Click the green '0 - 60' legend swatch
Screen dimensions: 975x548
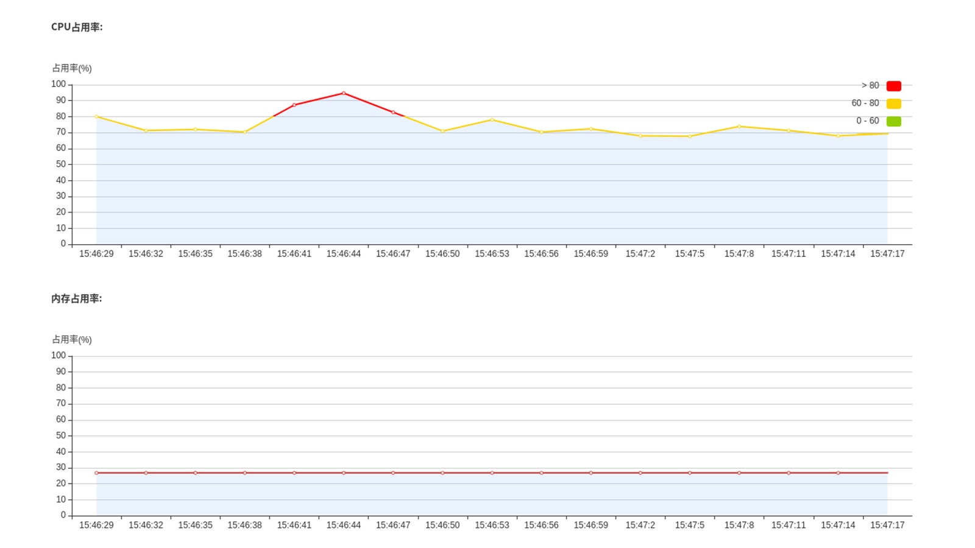[x=893, y=121]
